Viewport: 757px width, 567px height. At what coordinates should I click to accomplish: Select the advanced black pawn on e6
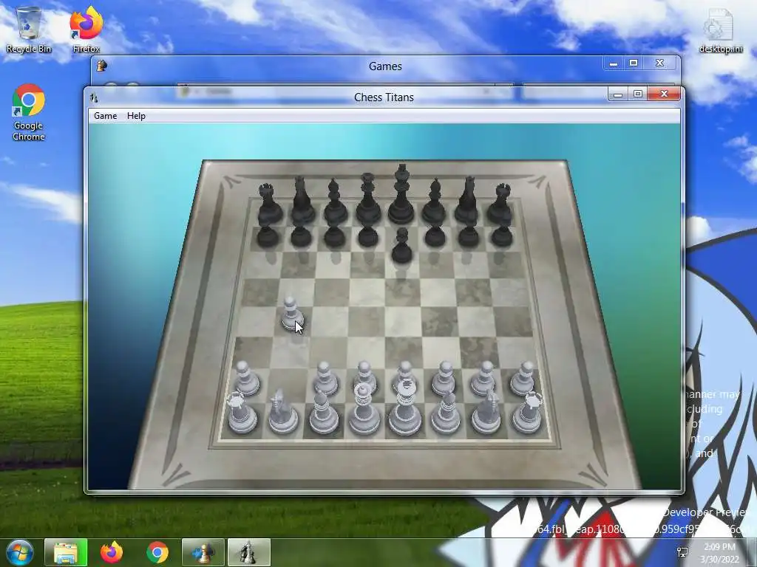[x=401, y=246]
